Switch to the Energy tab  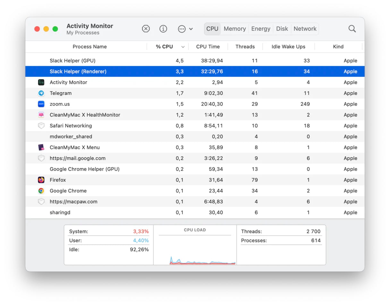click(260, 29)
